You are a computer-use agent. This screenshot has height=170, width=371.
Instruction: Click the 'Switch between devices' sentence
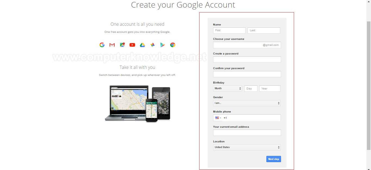pos(137,75)
